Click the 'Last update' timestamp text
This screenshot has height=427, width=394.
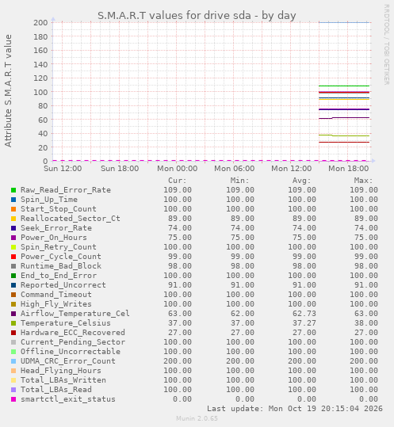295,409
